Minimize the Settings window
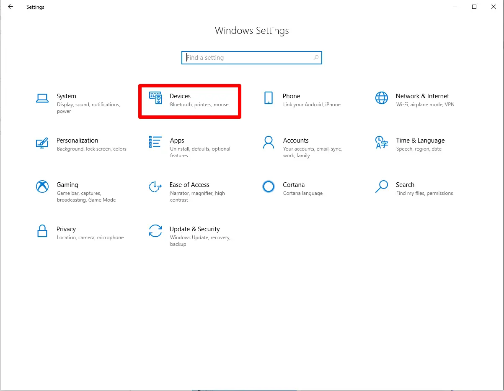 pyautogui.click(x=455, y=7)
